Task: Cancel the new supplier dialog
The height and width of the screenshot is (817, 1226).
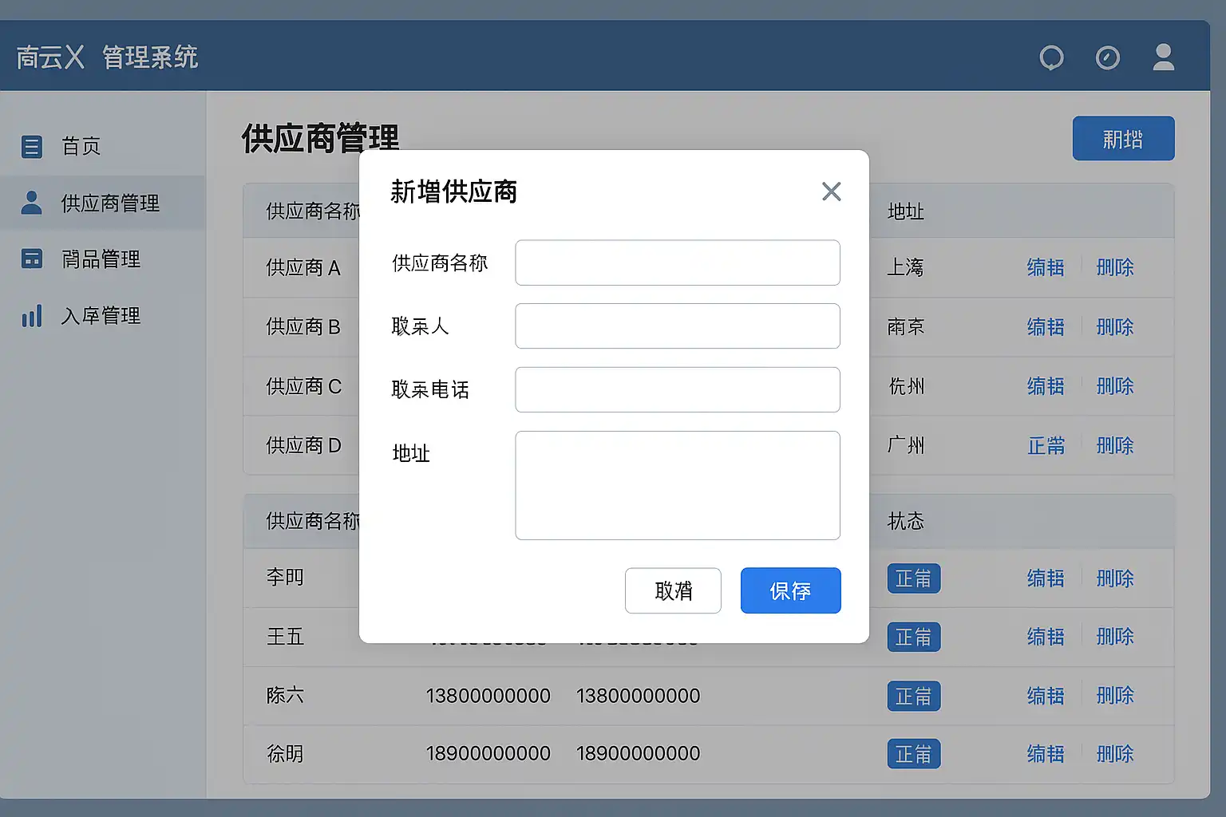Action: coord(673,590)
